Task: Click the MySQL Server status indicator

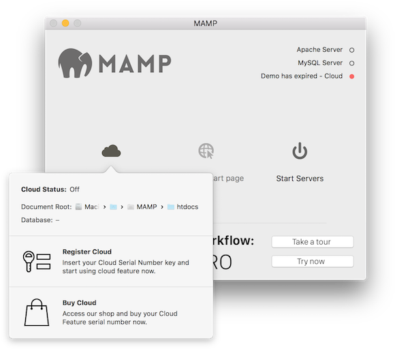Action: 351,63
